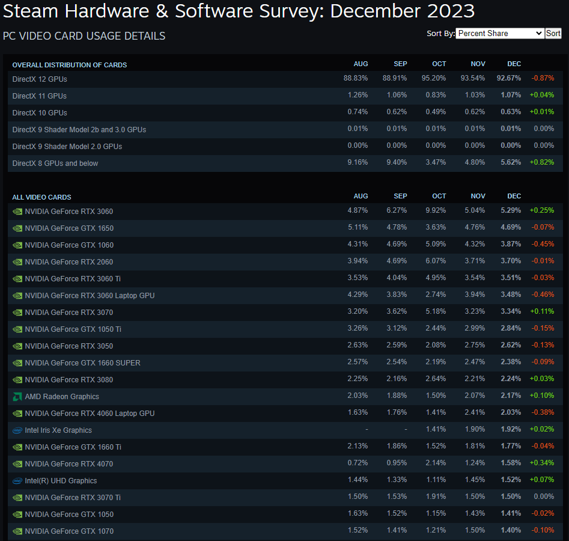Click NVIDIA GeForce GTX 1660 SUPER name
The width and height of the screenshot is (569, 541).
[83, 363]
